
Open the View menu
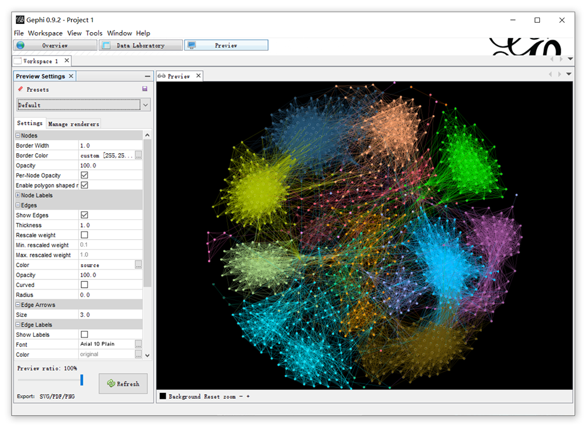(74, 33)
